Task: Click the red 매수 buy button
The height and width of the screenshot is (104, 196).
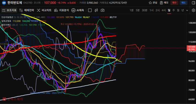Action: [x=174, y=3]
